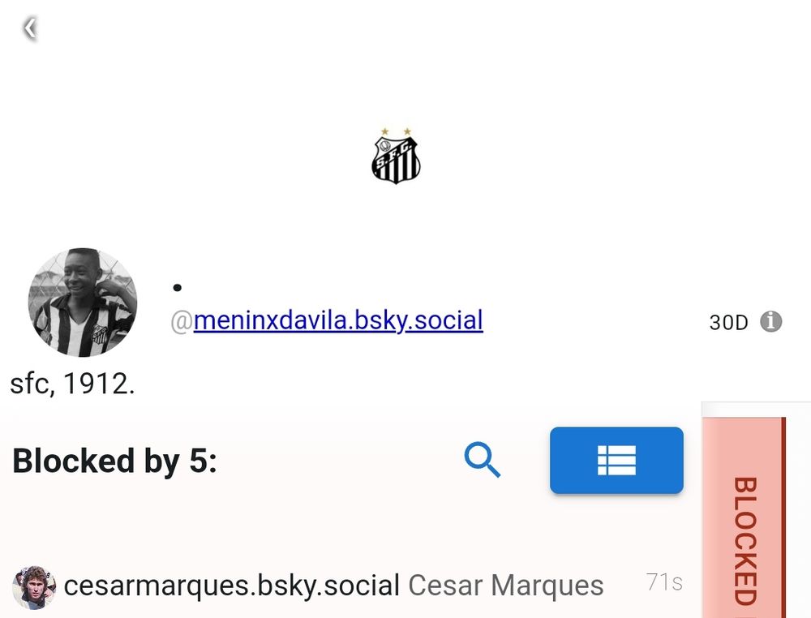
Task: Click the dot display name
Action: tap(178, 288)
